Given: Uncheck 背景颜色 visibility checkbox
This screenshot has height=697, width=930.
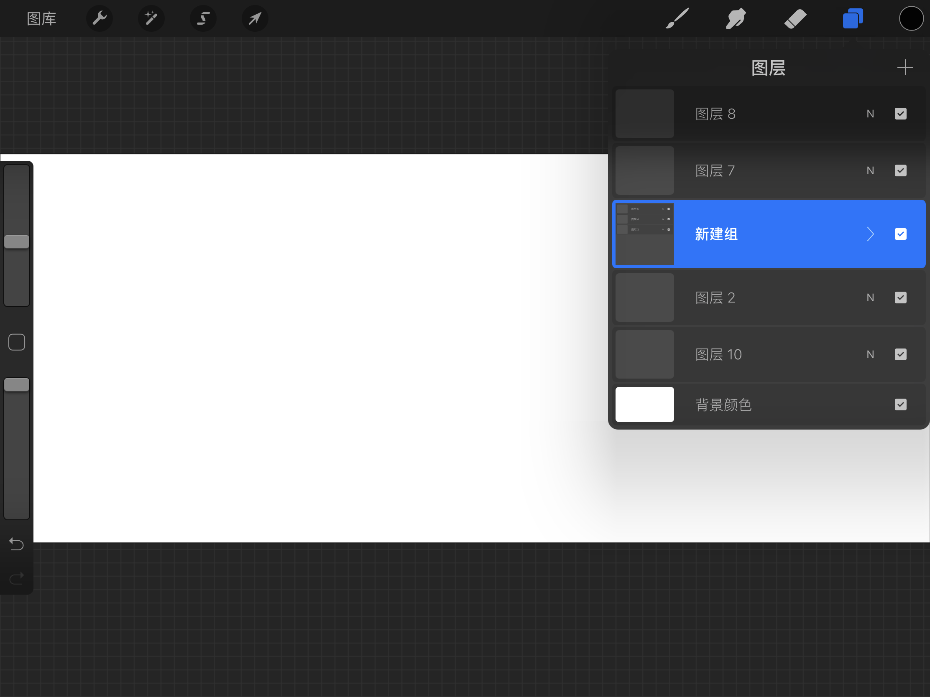Looking at the screenshot, I should 901,404.
